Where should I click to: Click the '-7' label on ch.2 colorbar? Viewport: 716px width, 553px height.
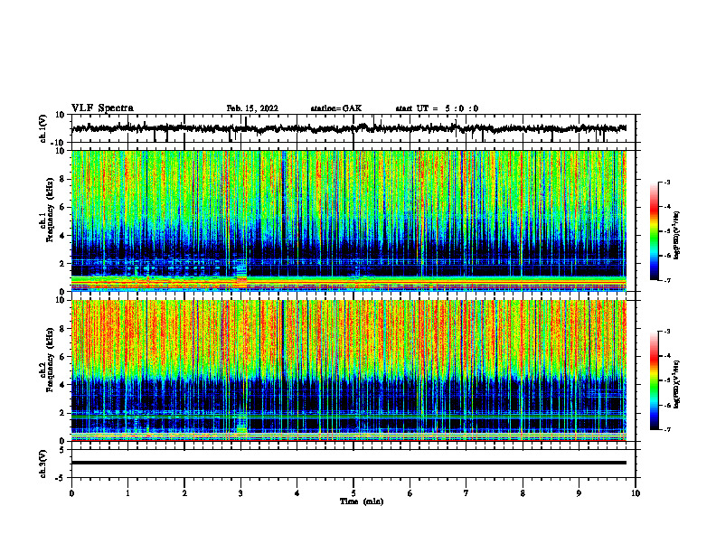[x=666, y=430]
